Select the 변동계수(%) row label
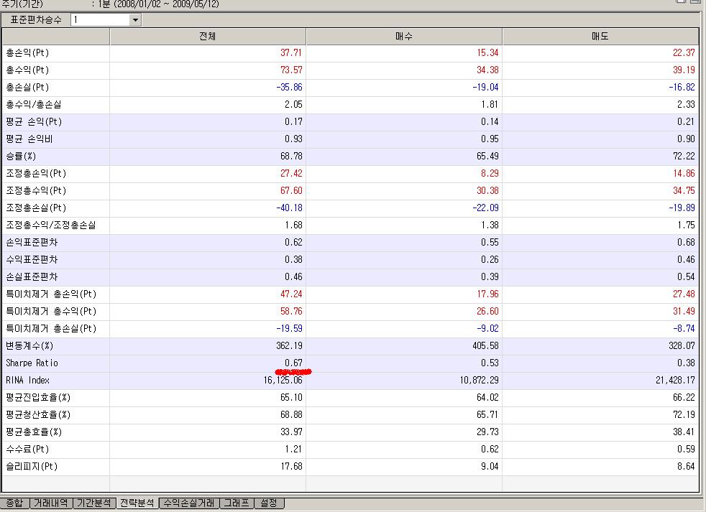This screenshot has width=706, height=512. pos(29,346)
